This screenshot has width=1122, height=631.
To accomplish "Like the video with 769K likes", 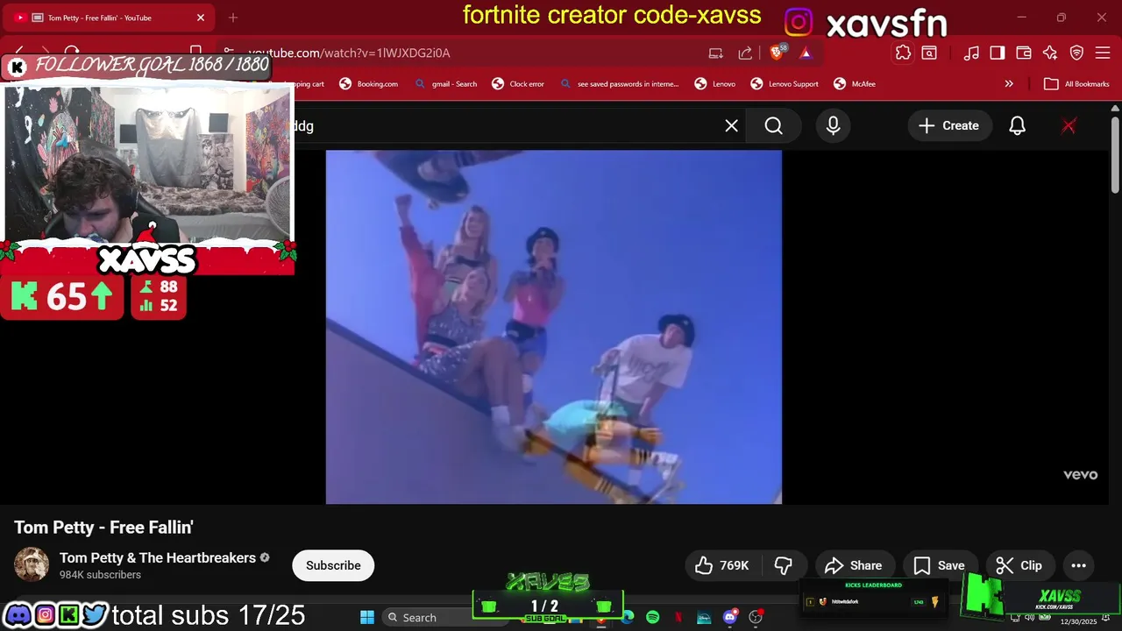I will [x=722, y=565].
